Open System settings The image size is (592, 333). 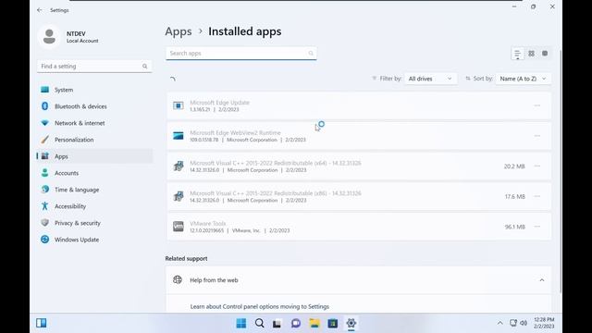94,90
